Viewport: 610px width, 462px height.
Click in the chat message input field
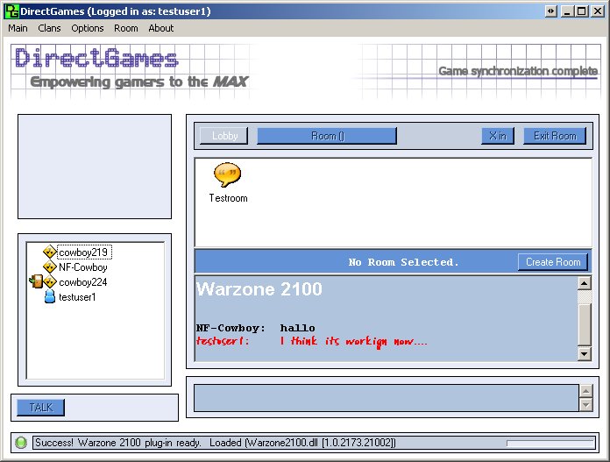(387, 398)
